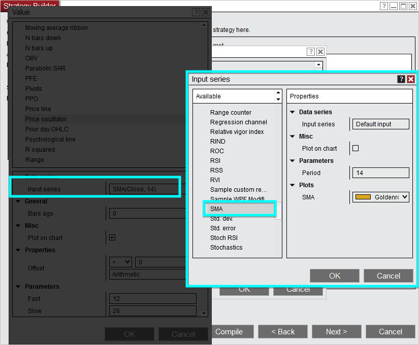Screen dimensions: 419x345
Task: Collapse Properties section in Value dialog
Action: pyautogui.click(x=18, y=250)
